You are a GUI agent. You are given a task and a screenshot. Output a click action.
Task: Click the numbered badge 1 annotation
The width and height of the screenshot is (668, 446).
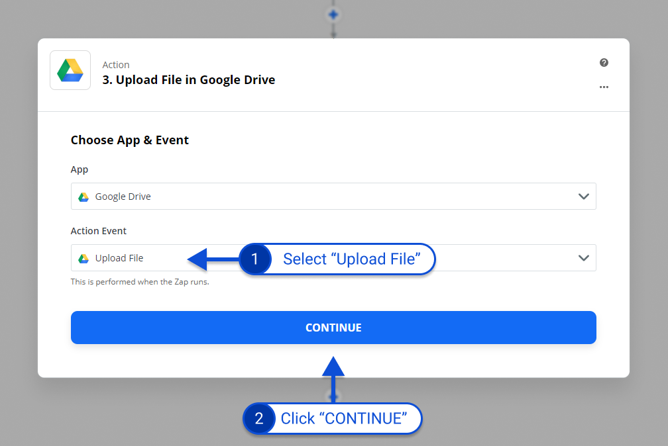255,259
